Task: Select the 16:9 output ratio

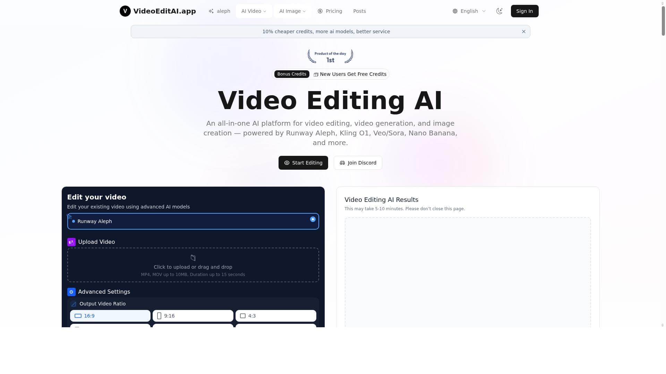Action: pos(110,316)
